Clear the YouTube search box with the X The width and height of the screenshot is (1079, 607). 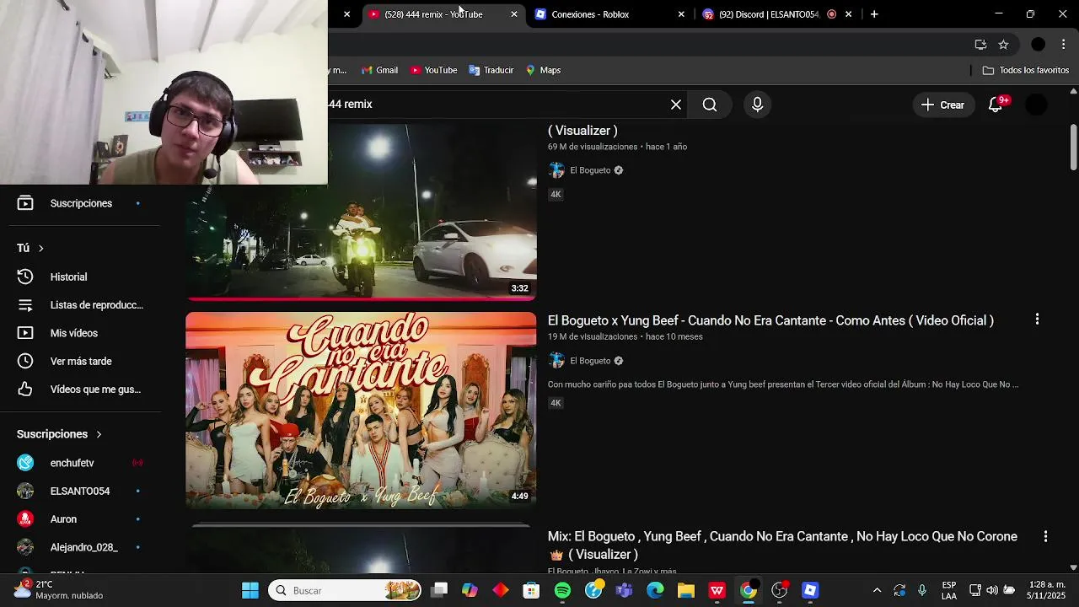point(676,105)
